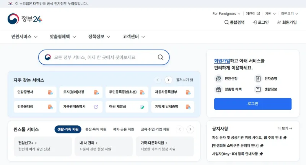Click the Korean flag icon in top banner
306x165 pixels.
point(10,3)
